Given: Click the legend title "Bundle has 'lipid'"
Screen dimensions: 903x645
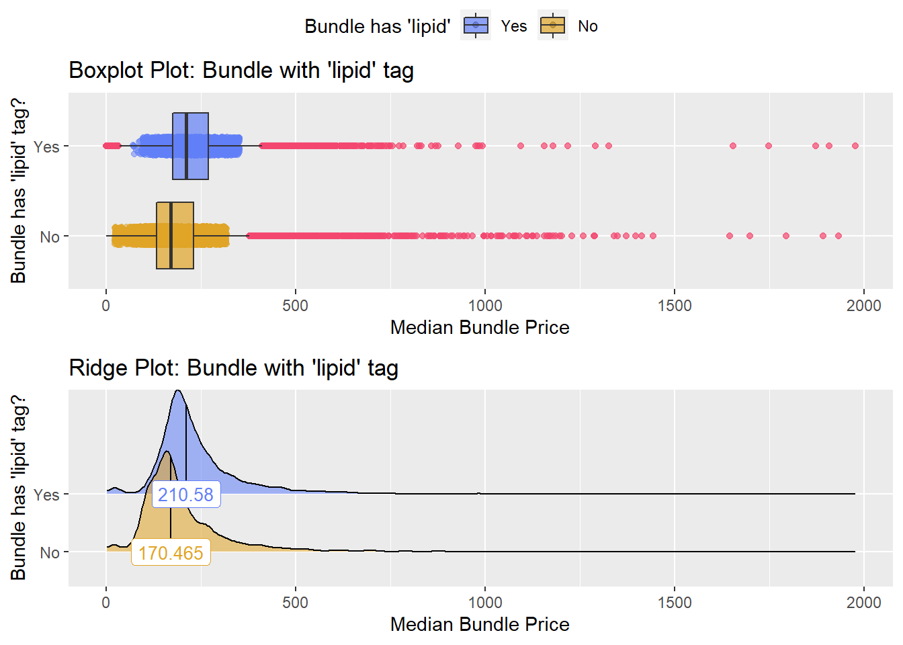Looking at the screenshot, I should [x=377, y=26].
